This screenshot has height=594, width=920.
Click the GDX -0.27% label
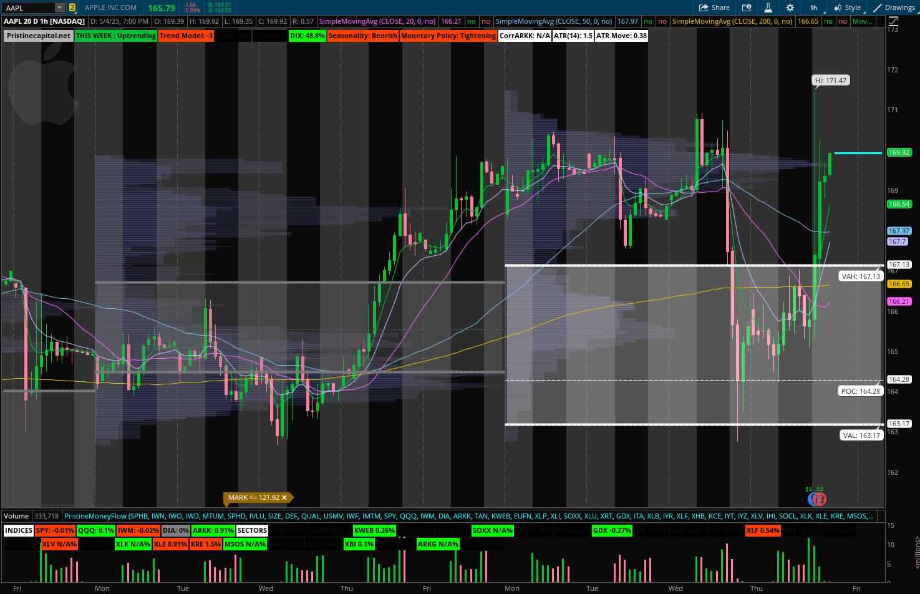coord(612,530)
